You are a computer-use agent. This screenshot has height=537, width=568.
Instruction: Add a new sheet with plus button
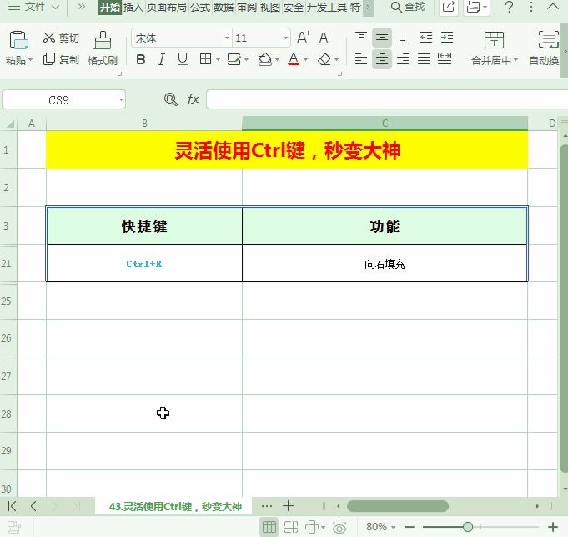[x=288, y=506]
